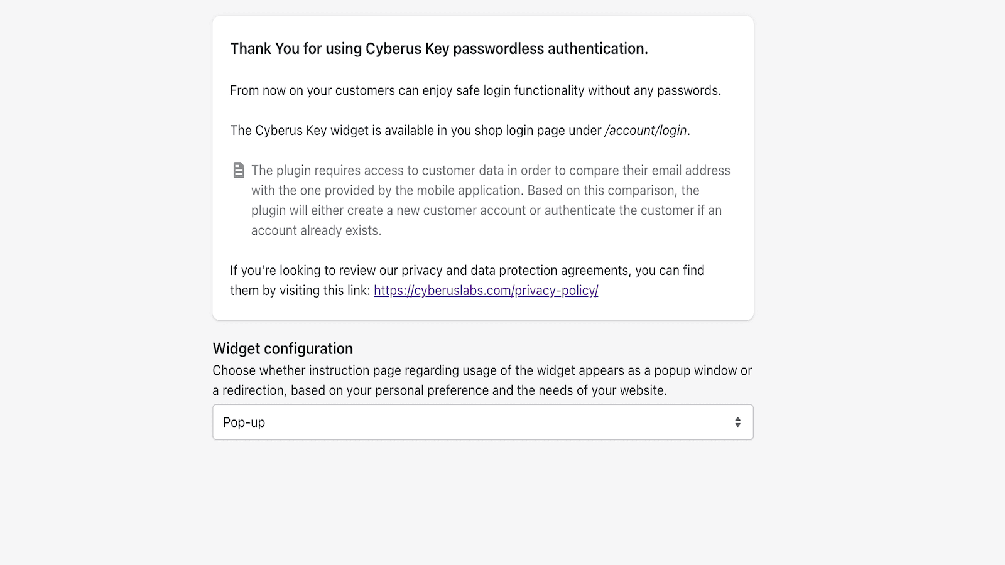Click the italic /account/login text

(x=646, y=131)
